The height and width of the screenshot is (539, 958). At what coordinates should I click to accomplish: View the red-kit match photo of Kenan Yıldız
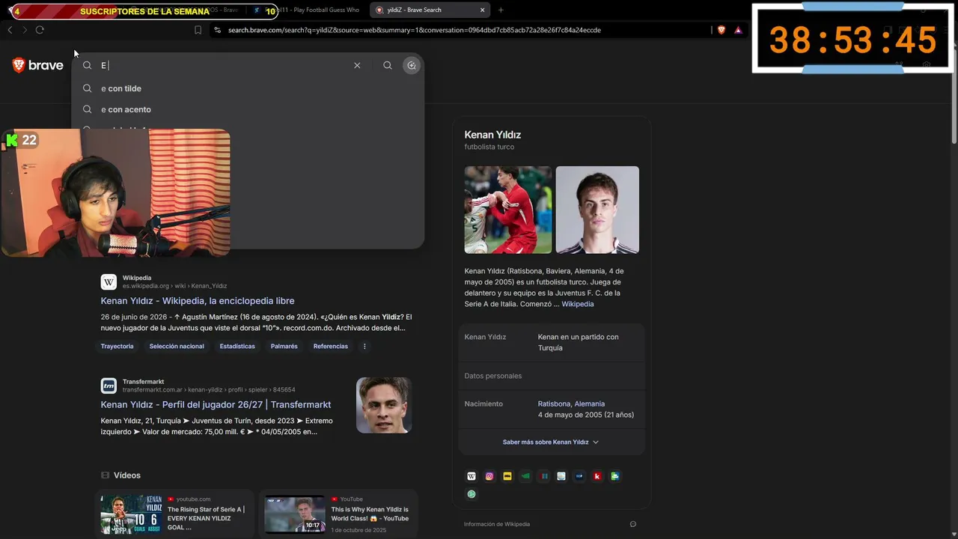(x=508, y=210)
